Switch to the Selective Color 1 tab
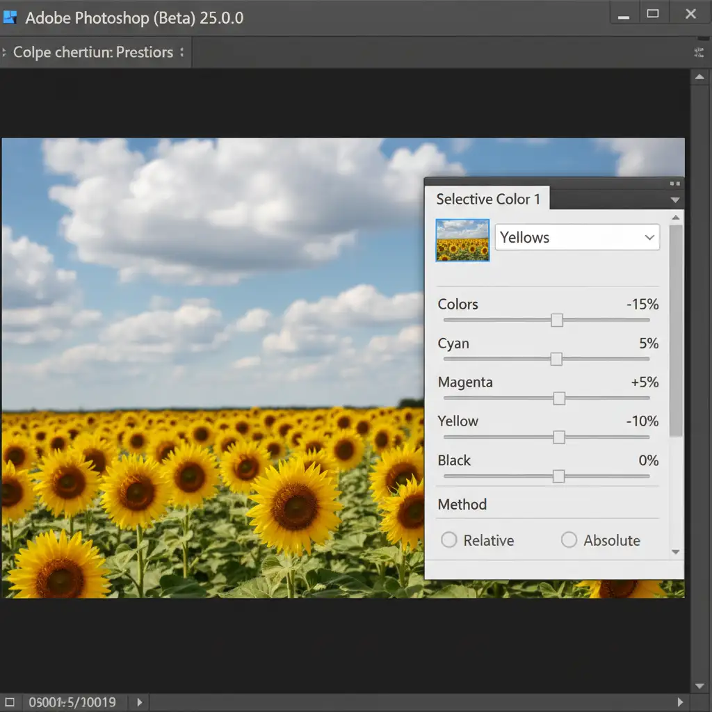The image size is (712, 712). pos(487,199)
